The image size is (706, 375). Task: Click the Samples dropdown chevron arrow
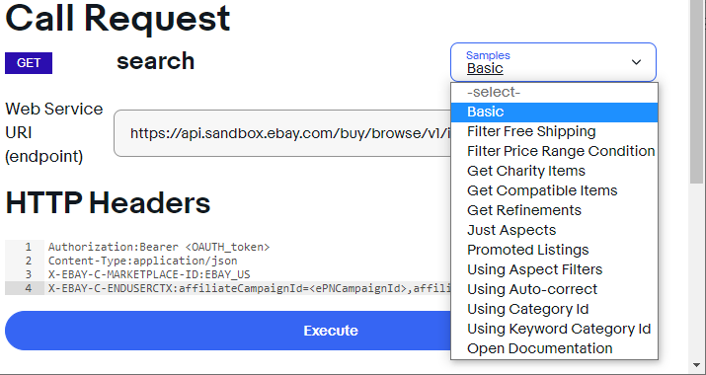click(636, 62)
